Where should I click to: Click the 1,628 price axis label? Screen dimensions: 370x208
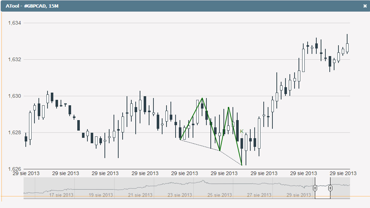[15, 132]
